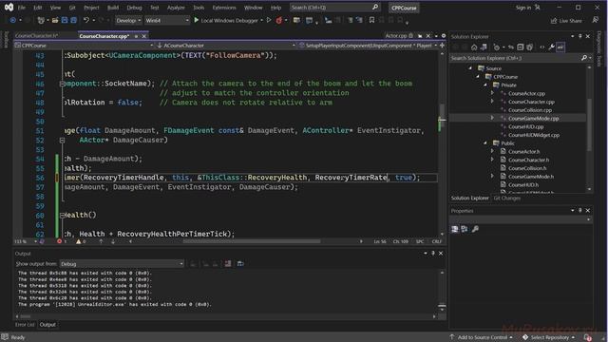Click the Live Share icon
The width and height of the screenshot is (608, 342).
pyautogui.click(x=567, y=21)
